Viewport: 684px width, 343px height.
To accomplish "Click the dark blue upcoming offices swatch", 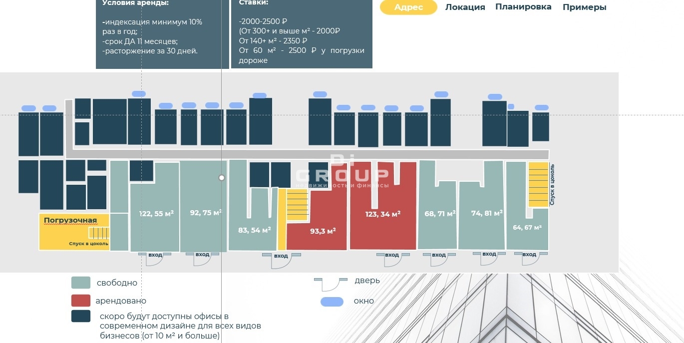I will (x=81, y=316).
